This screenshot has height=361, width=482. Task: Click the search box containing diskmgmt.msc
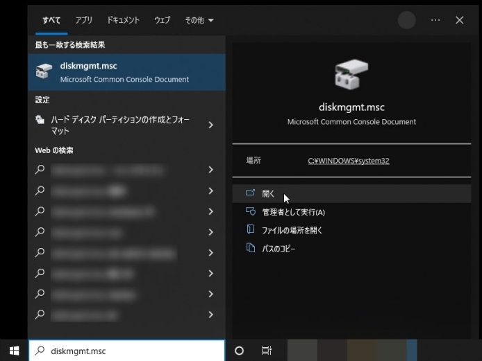point(126,351)
